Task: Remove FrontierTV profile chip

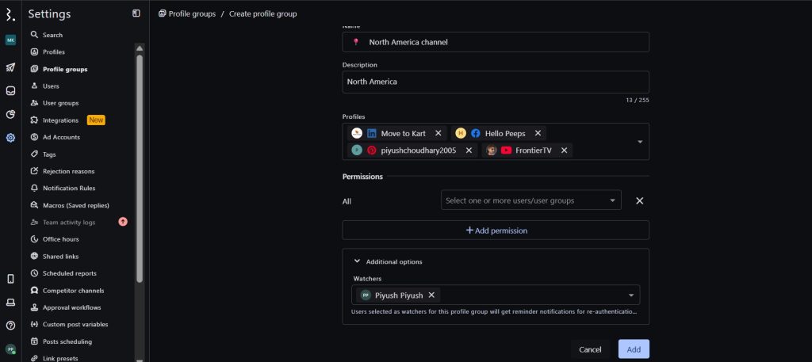Action: click(564, 150)
